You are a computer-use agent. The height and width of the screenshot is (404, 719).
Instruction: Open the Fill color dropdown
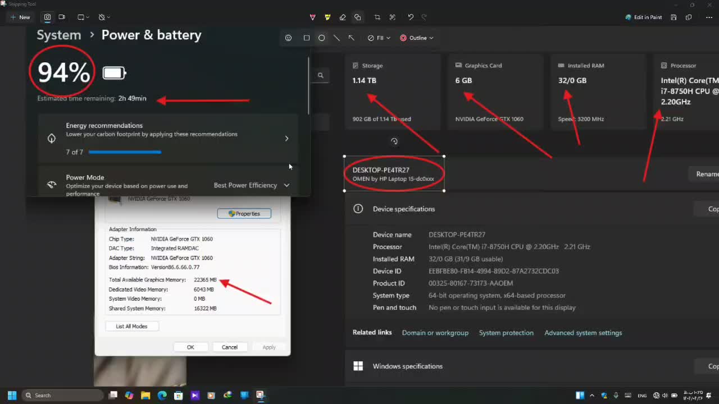[x=379, y=38]
